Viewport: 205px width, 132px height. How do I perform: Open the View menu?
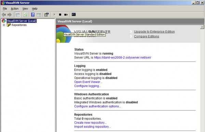tap(25, 9)
